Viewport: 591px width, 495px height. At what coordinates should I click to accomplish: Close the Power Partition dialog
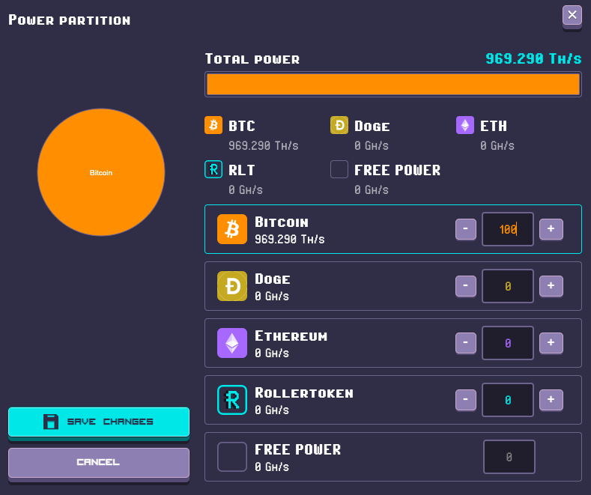pyautogui.click(x=572, y=16)
